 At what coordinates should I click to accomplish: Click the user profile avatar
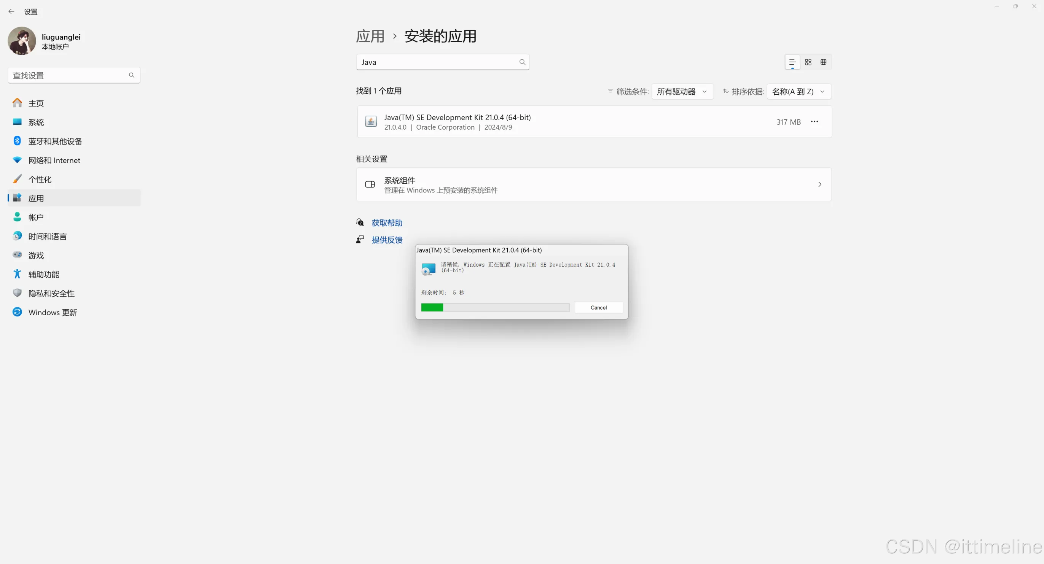click(x=22, y=41)
